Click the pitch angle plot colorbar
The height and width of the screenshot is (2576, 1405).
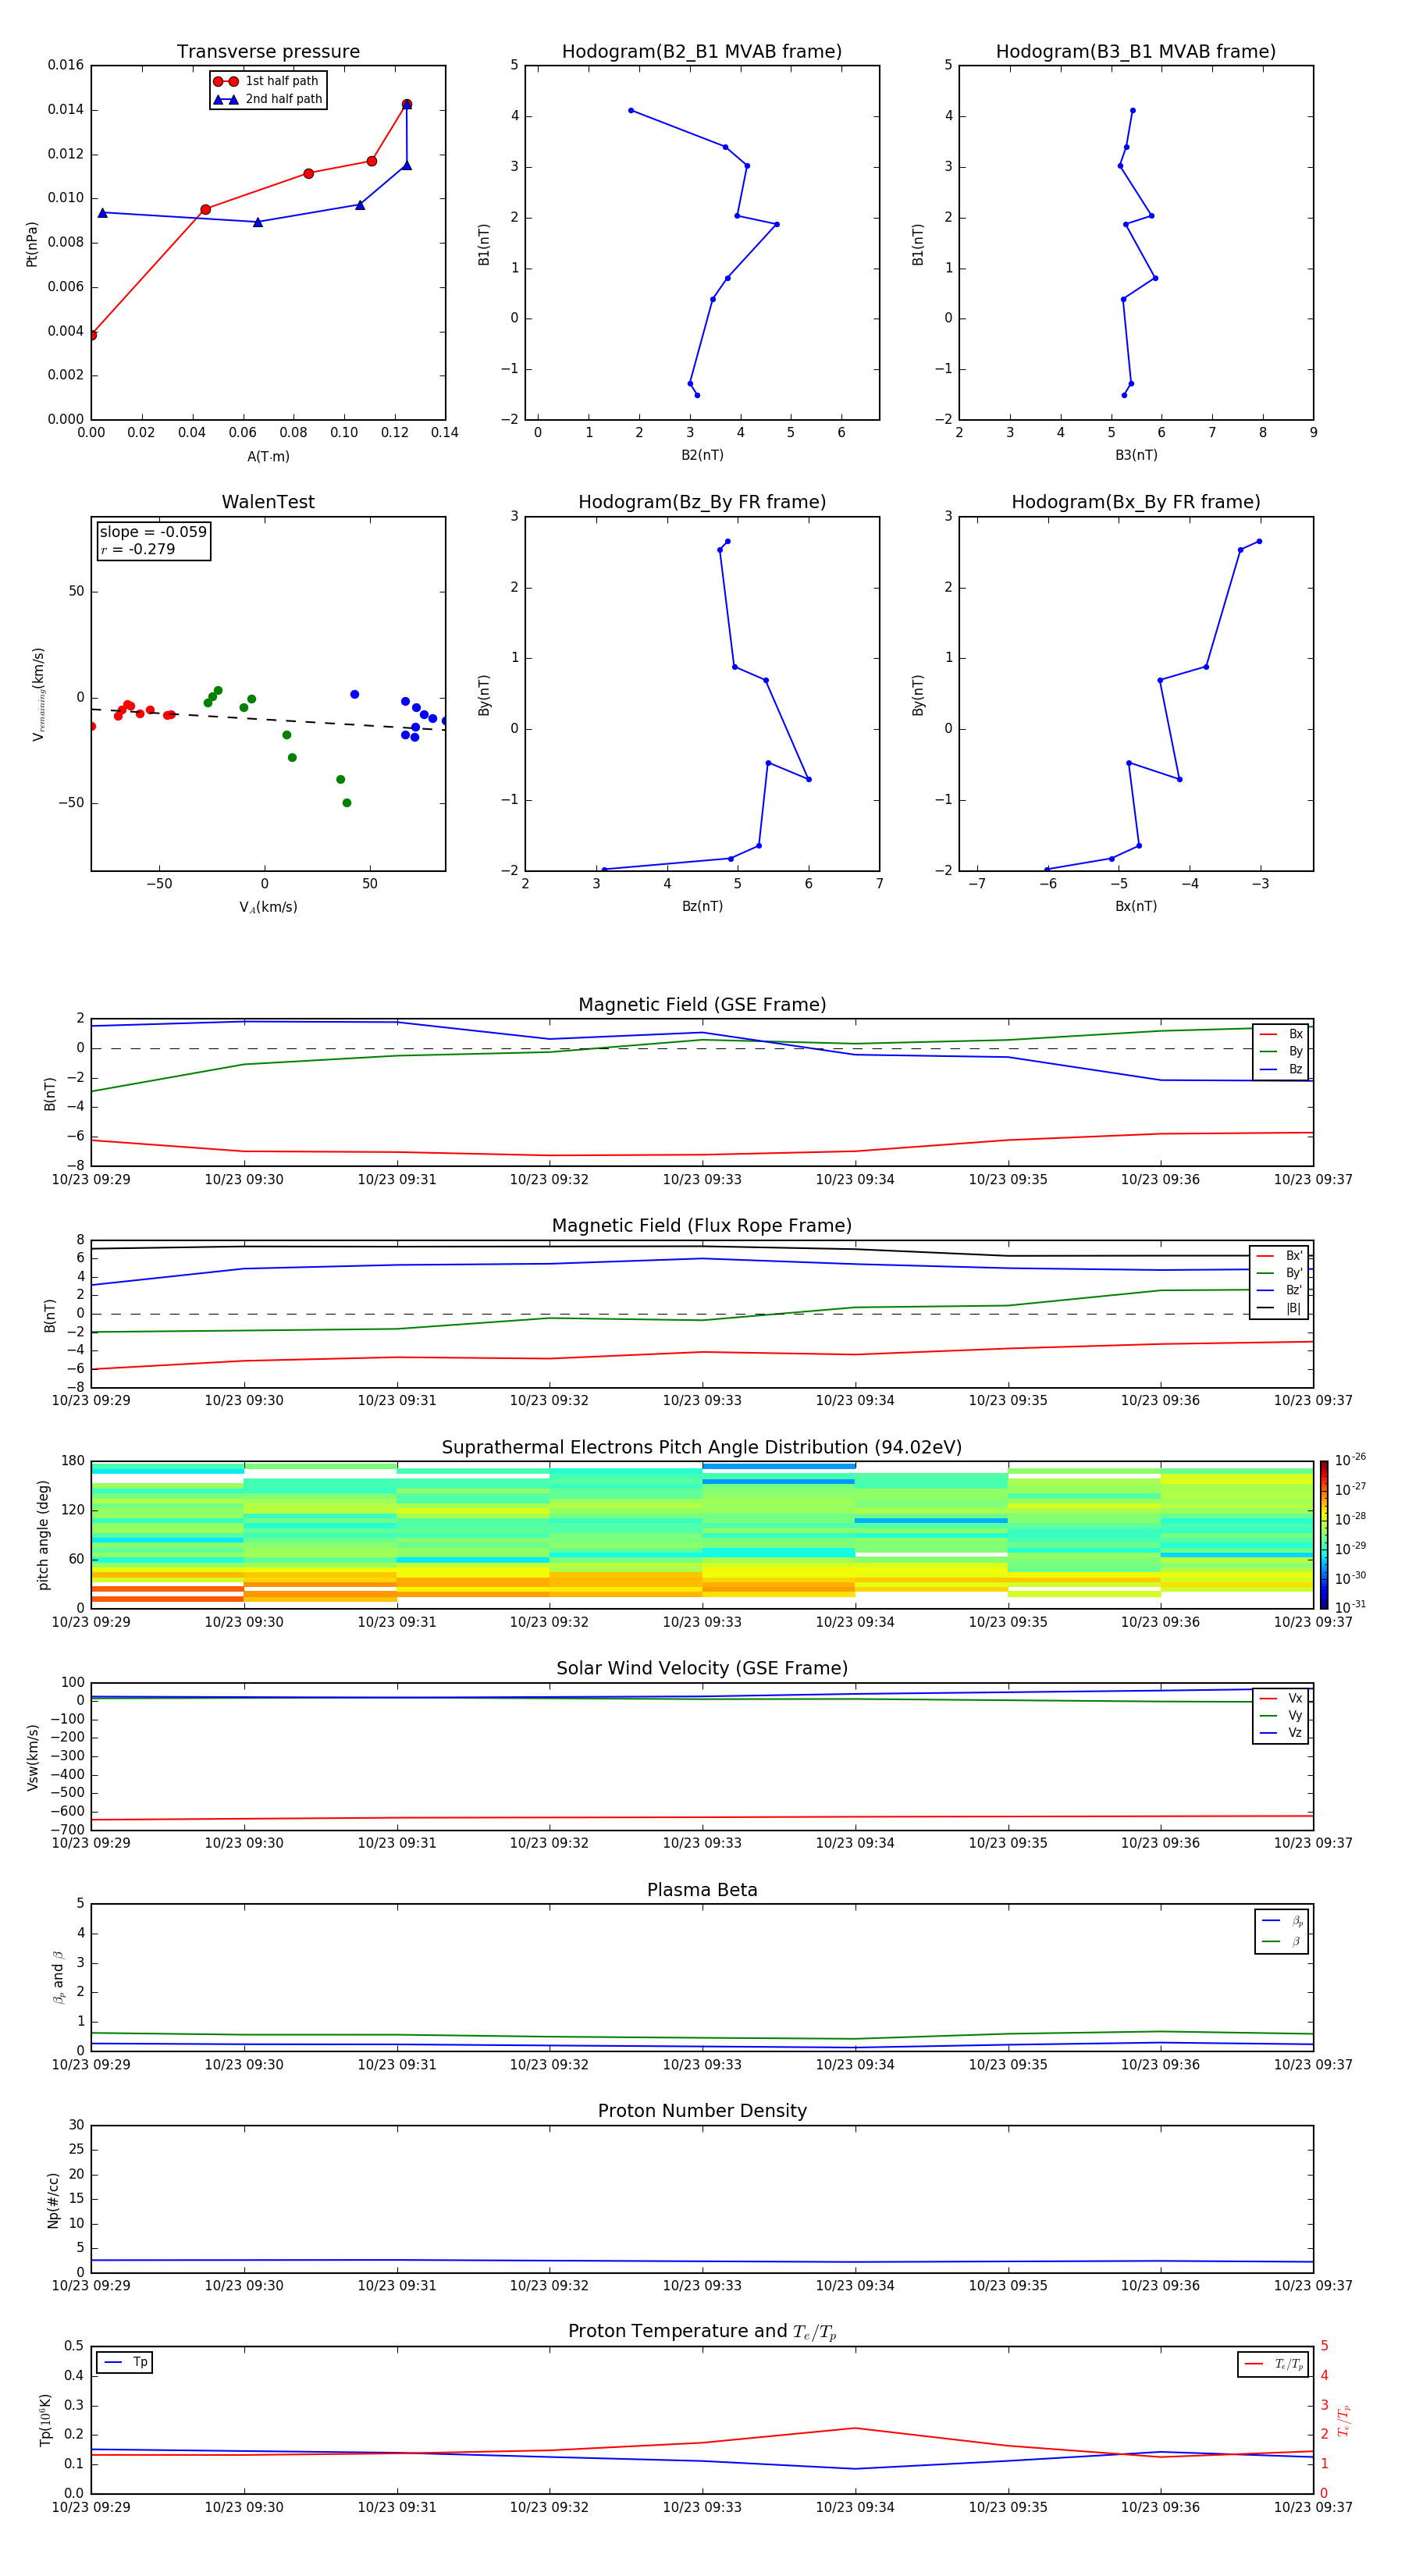pos(1324,1535)
